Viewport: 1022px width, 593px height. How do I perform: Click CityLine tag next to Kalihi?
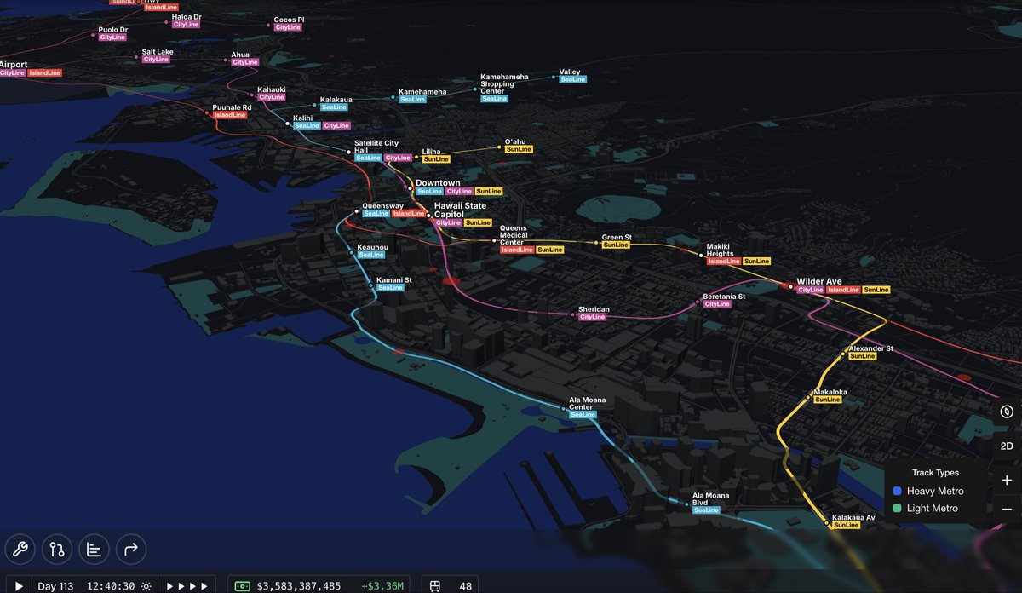tap(336, 125)
